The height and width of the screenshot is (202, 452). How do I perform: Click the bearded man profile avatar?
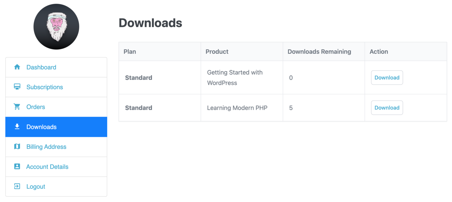click(56, 27)
